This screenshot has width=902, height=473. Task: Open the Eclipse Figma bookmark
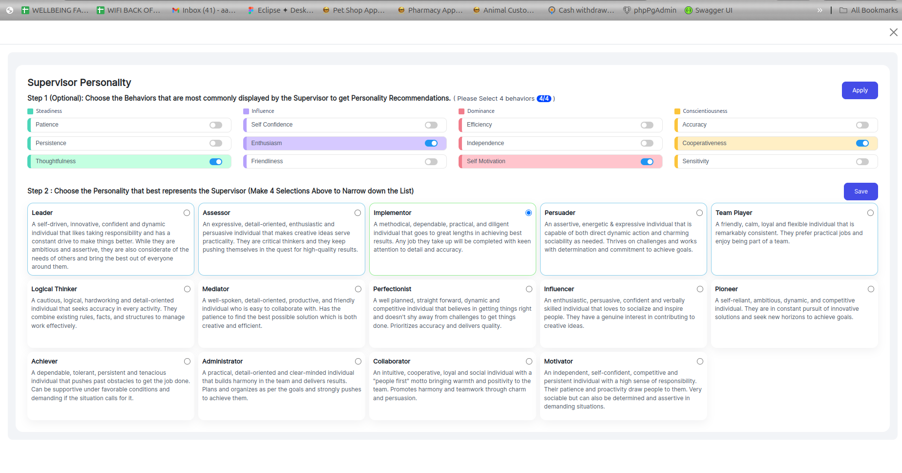coord(280,10)
